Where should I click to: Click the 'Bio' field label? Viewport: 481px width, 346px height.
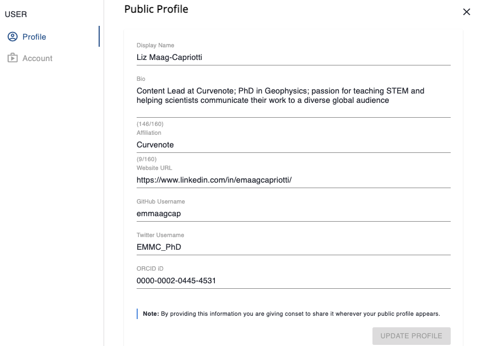(141, 79)
